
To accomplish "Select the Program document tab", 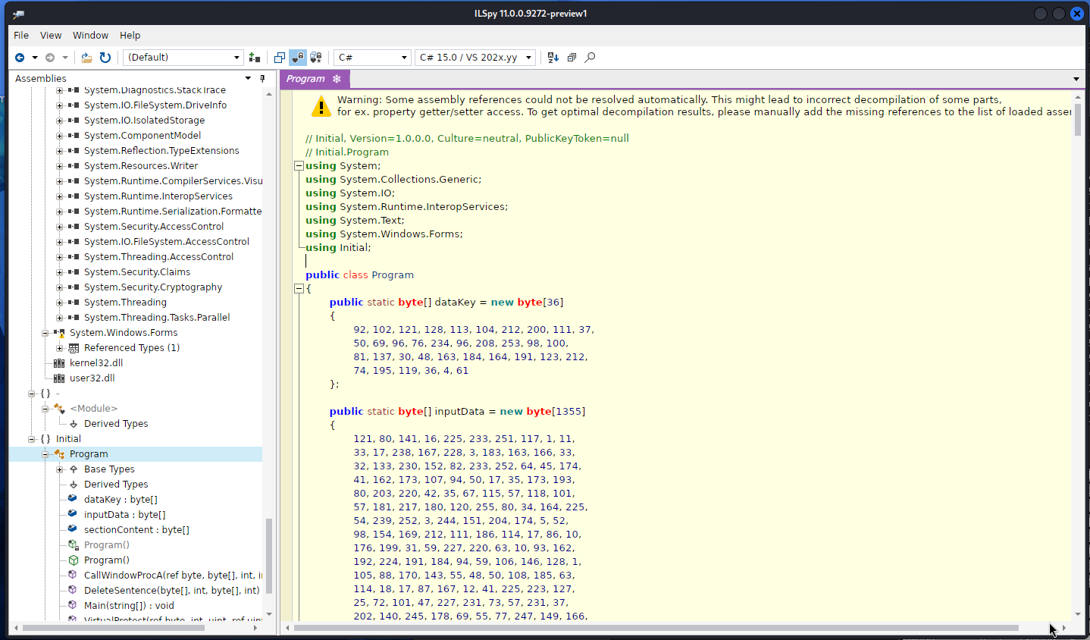I will click(x=314, y=79).
